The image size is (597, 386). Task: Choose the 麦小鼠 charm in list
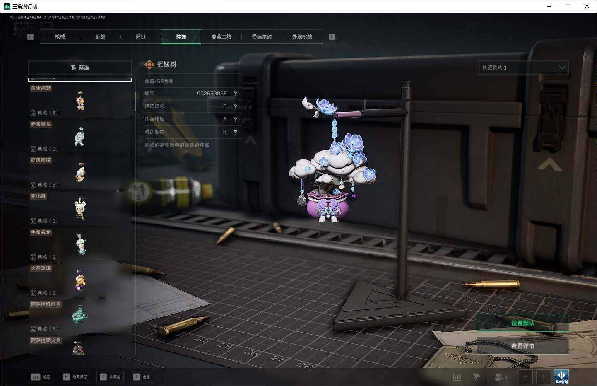tap(80, 208)
